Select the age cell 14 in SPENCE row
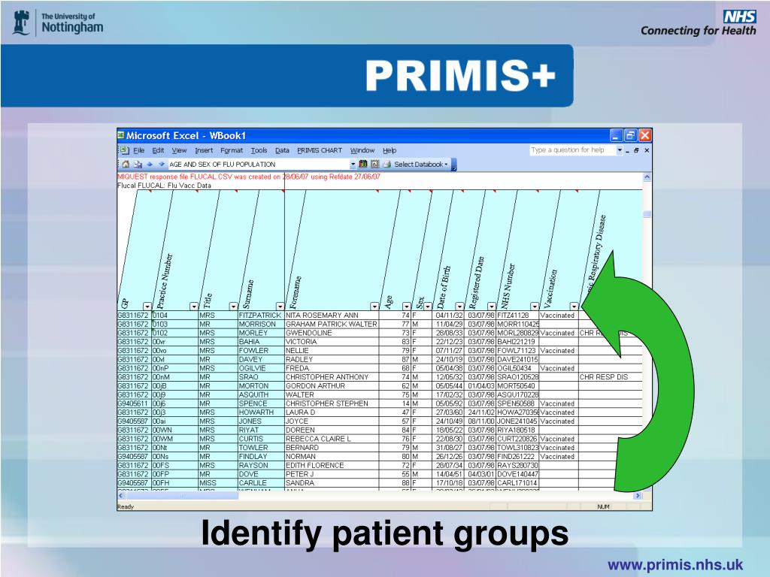This screenshot has height=577, width=770. point(396,403)
